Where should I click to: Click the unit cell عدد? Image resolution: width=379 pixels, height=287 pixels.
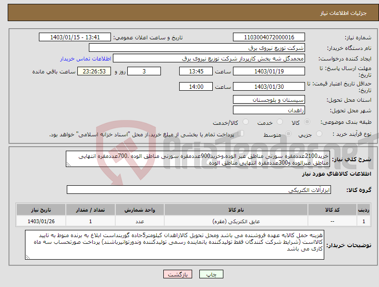[x=140, y=221]
